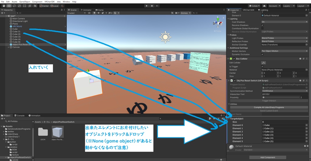Image resolution: width=311 pixels, height=161 pixels.
Task: Open Light Probes Blend Probes dropdown
Action: click(x=285, y=38)
